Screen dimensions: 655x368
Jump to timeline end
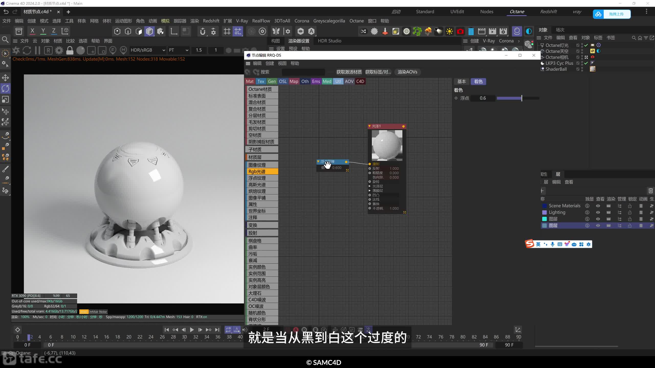tap(217, 330)
